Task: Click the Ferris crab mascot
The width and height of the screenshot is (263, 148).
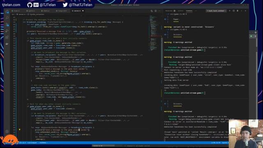Action: pos(9,139)
